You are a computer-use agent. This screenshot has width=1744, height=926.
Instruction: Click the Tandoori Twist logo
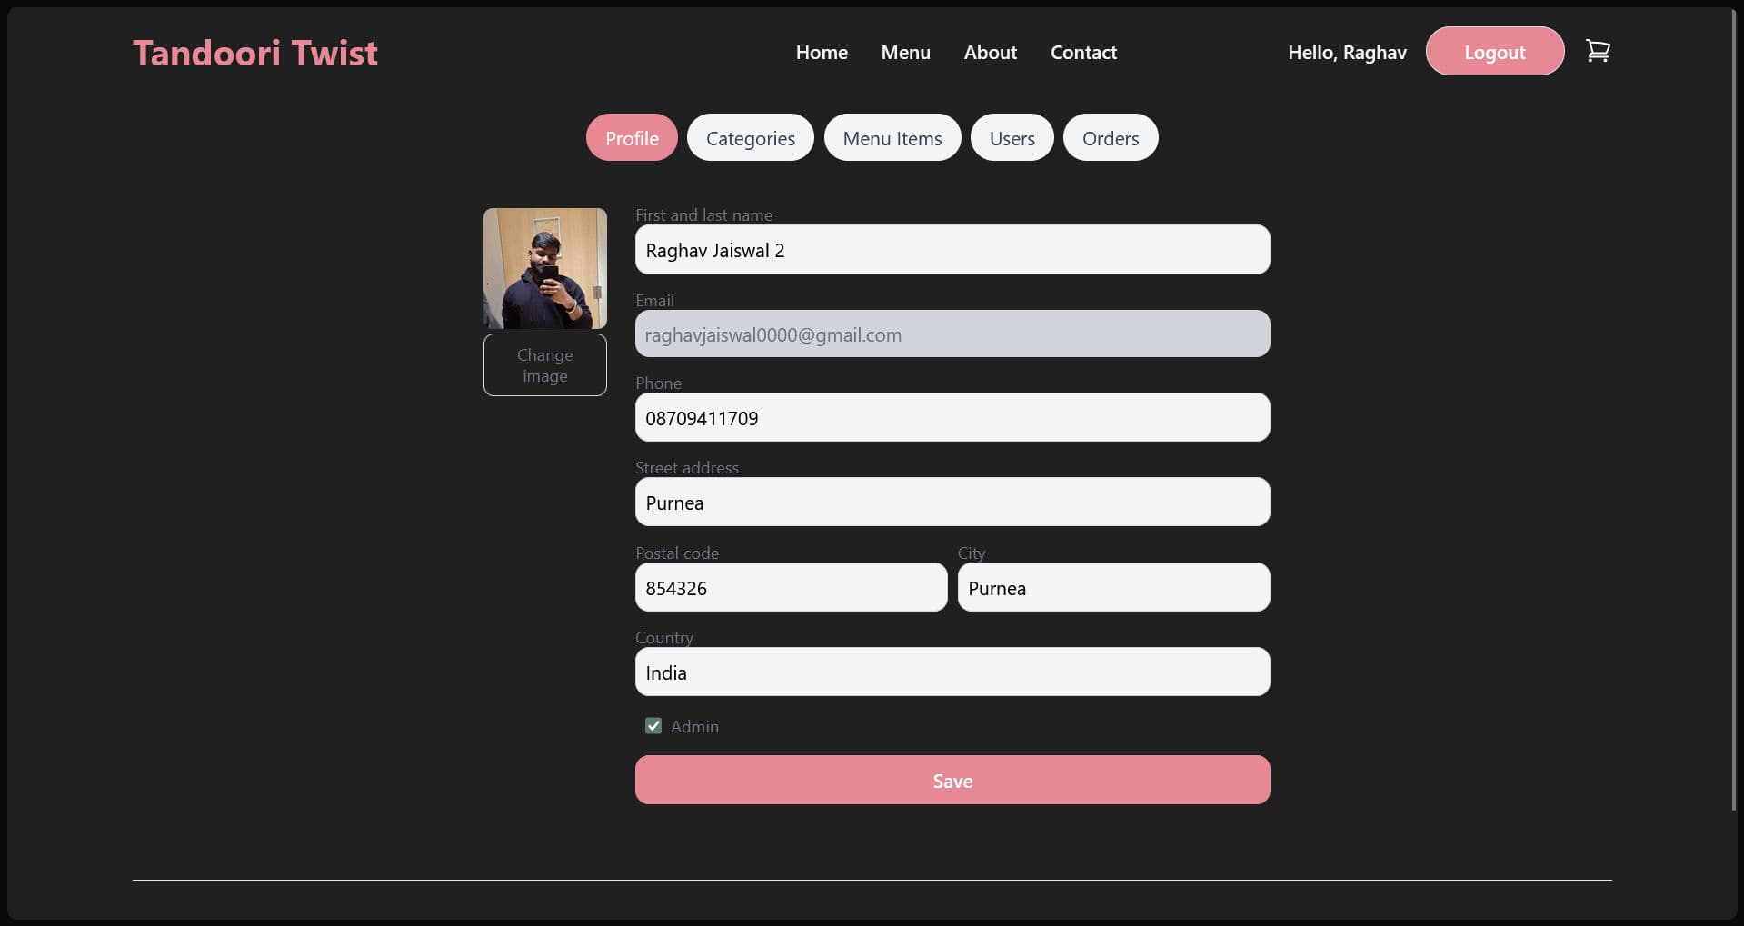pyautogui.click(x=255, y=52)
